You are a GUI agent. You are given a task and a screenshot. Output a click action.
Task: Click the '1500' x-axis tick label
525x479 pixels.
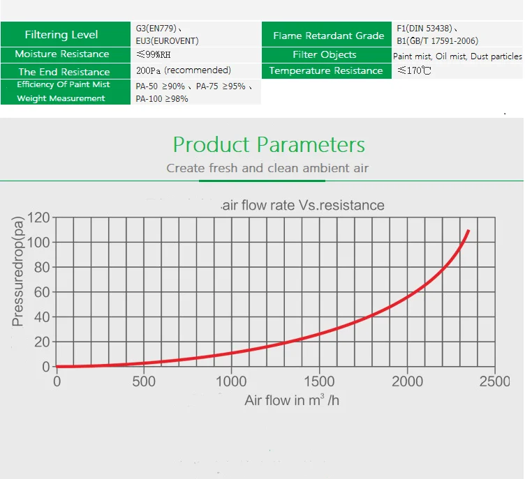pyautogui.click(x=319, y=381)
